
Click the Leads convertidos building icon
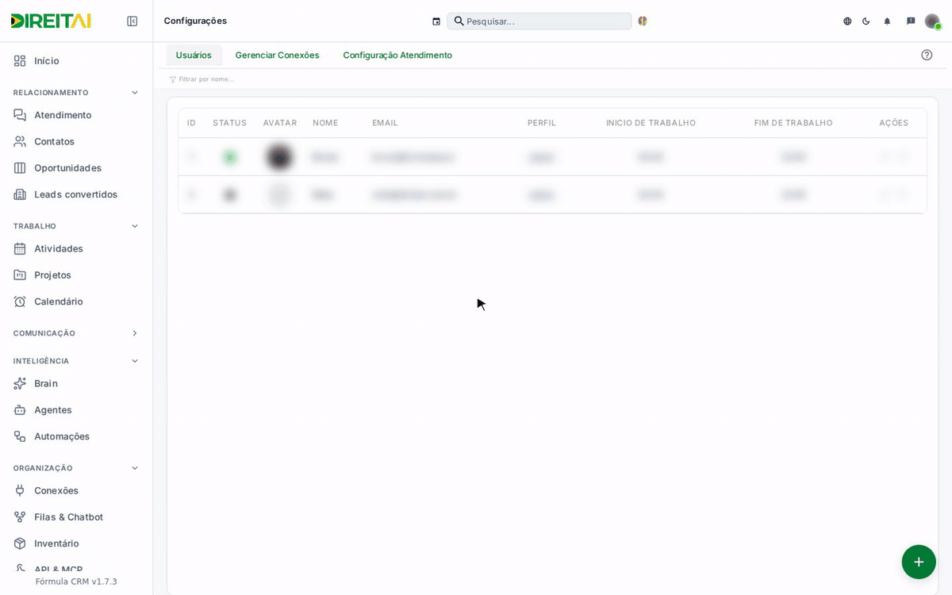pyautogui.click(x=20, y=194)
